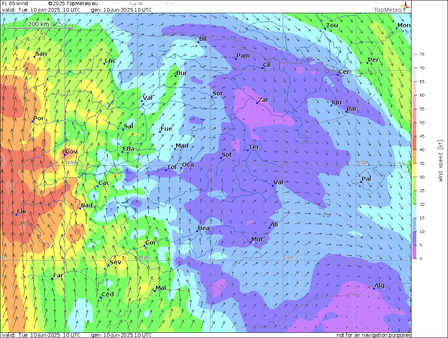
Task: Click the 'Sot' city label
Action: [x=227, y=155]
